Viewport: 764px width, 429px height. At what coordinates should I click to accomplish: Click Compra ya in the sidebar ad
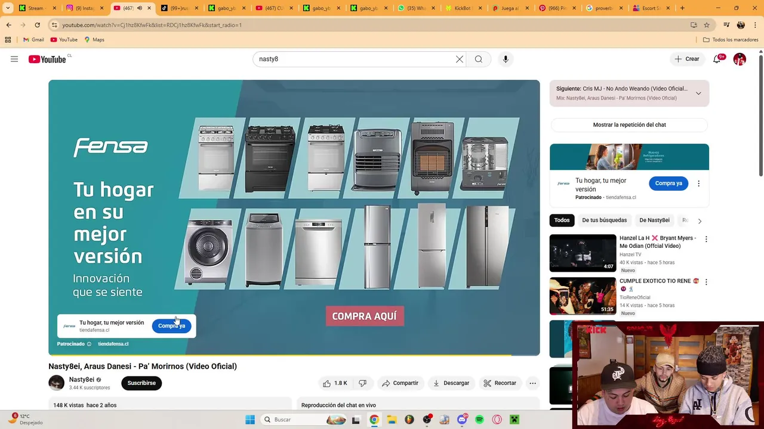click(668, 184)
